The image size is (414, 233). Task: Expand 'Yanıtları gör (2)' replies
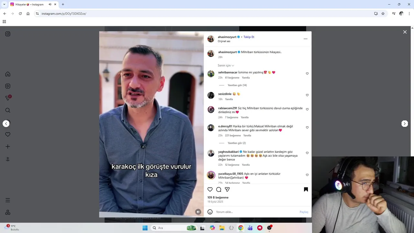[x=237, y=143]
